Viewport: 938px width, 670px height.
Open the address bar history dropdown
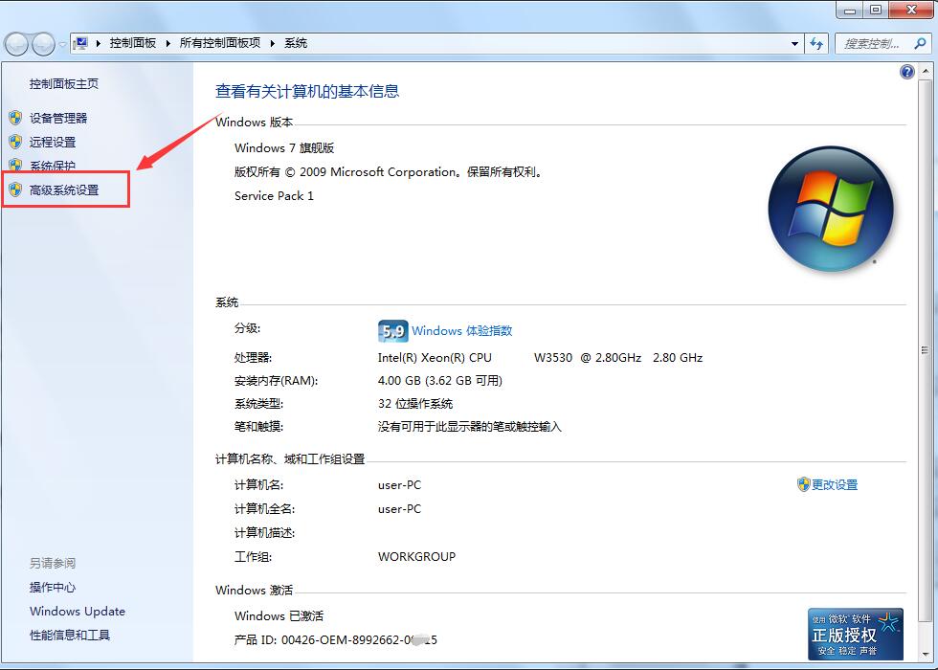pos(794,43)
